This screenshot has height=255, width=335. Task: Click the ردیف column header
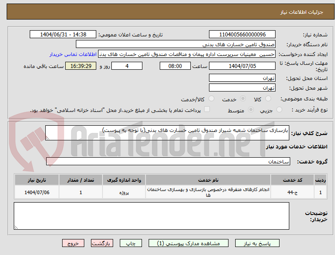(x=320, y=180)
